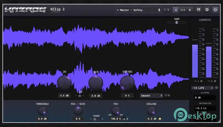Toggle the LINK in/out switch

[x=80, y=96]
